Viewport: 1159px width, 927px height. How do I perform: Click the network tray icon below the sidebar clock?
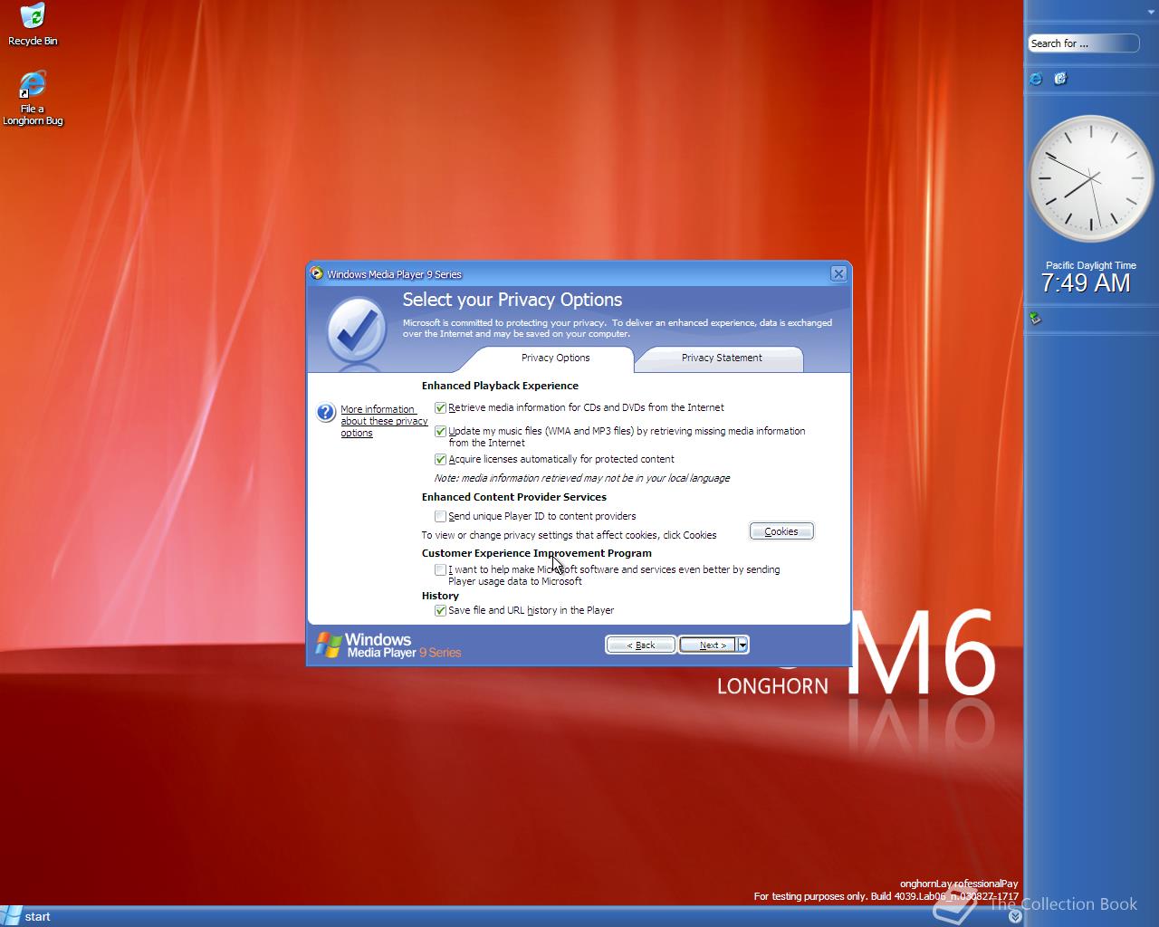pos(1035,318)
